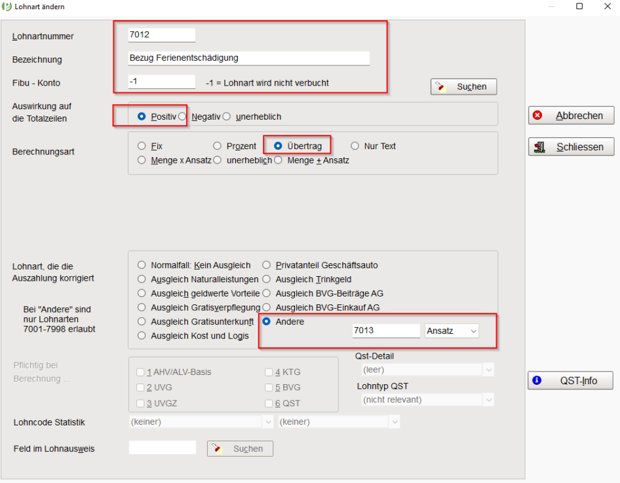Click the application icon in title bar
The image size is (620, 483).
coord(7,7)
